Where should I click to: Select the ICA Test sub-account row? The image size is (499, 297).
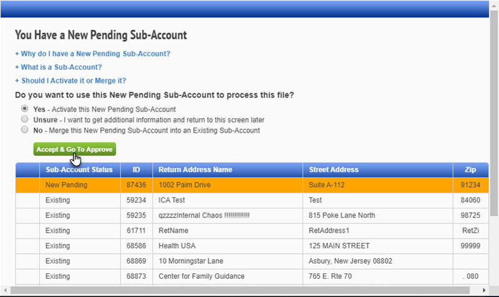(x=249, y=200)
